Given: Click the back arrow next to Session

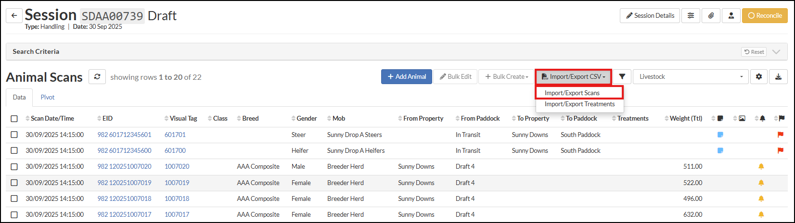Looking at the screenshot, I should click(14, 15).
